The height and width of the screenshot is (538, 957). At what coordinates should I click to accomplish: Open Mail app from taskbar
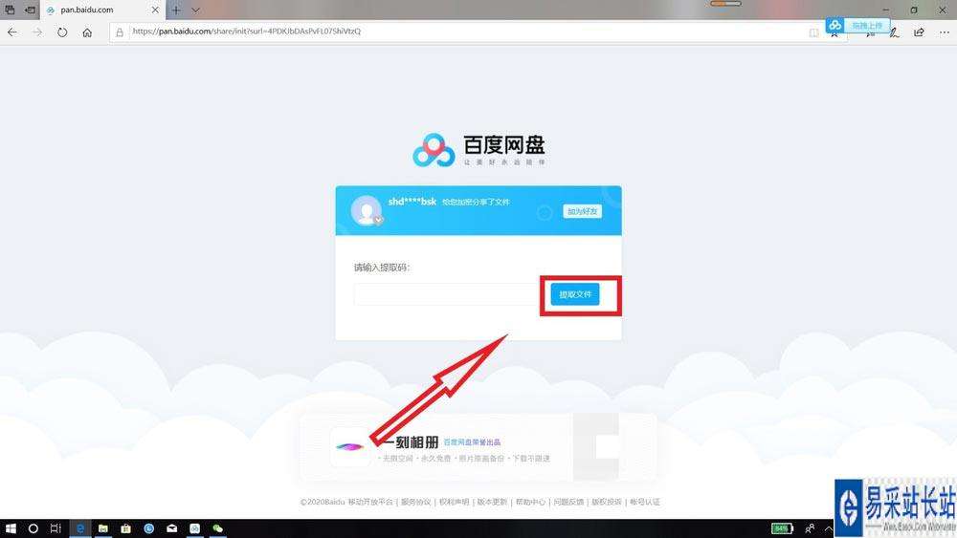pos(171,528)
